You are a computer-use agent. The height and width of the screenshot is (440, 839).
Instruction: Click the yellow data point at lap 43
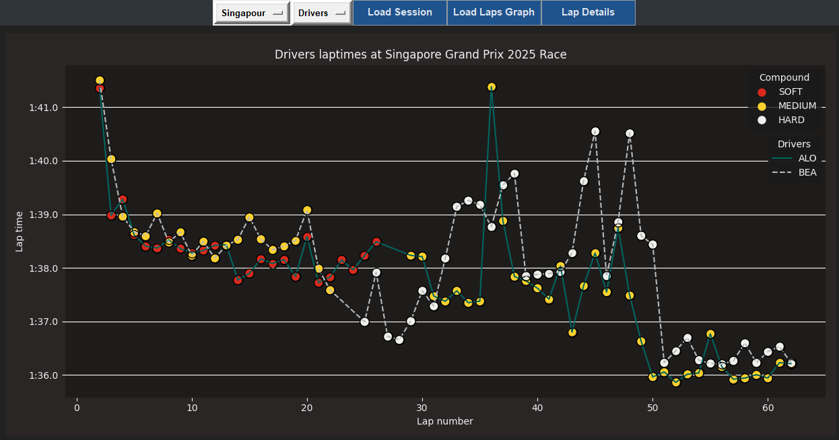[x=572, y=332]
